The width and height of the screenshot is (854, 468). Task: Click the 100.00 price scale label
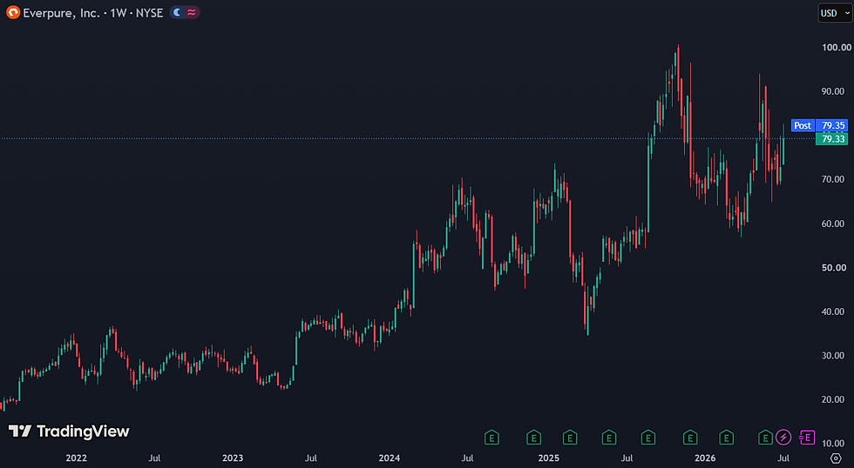(836, 47)
